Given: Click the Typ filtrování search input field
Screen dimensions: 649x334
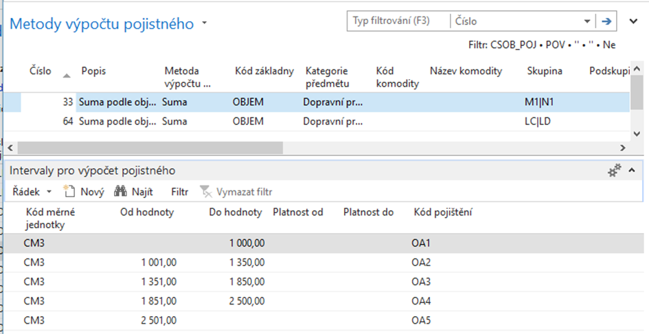Looking at the screenshot, I should [x=398, y=21].
